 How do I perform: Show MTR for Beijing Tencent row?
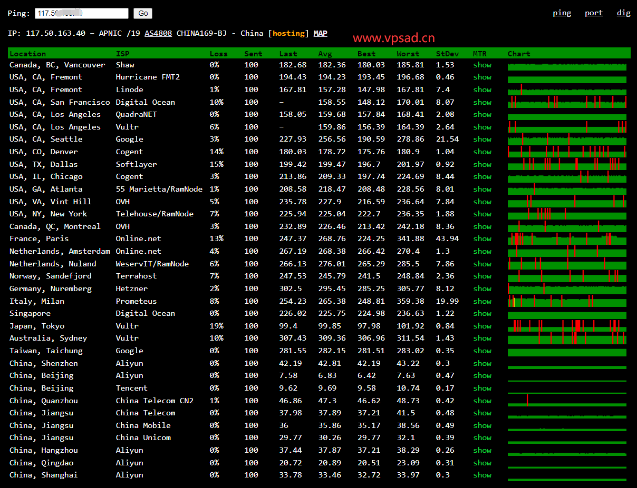[x=482, y=388]
